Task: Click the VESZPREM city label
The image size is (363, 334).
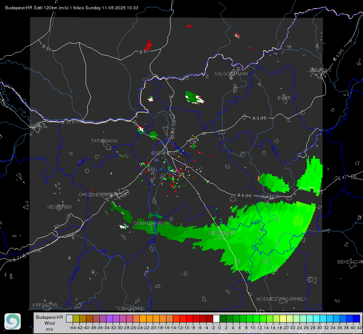Action: tap(59, 207)
